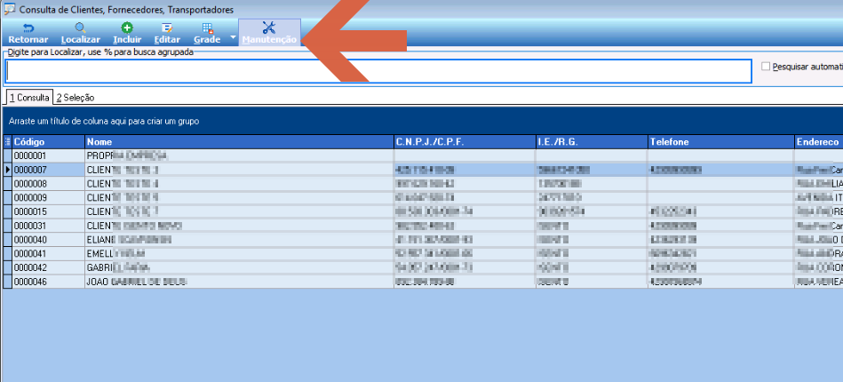Screen dimensions: 843x382
Task: Click the Incluir green plus icon
Action: (127, 28)
